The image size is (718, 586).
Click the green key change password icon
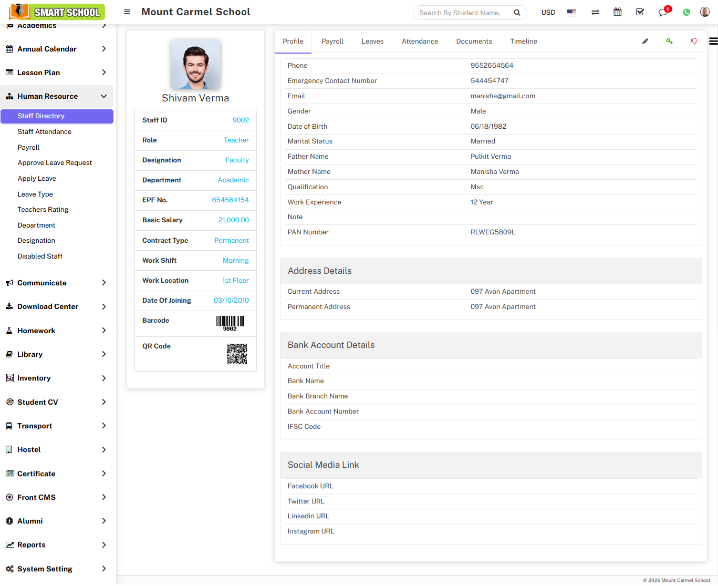click(669, 42)
